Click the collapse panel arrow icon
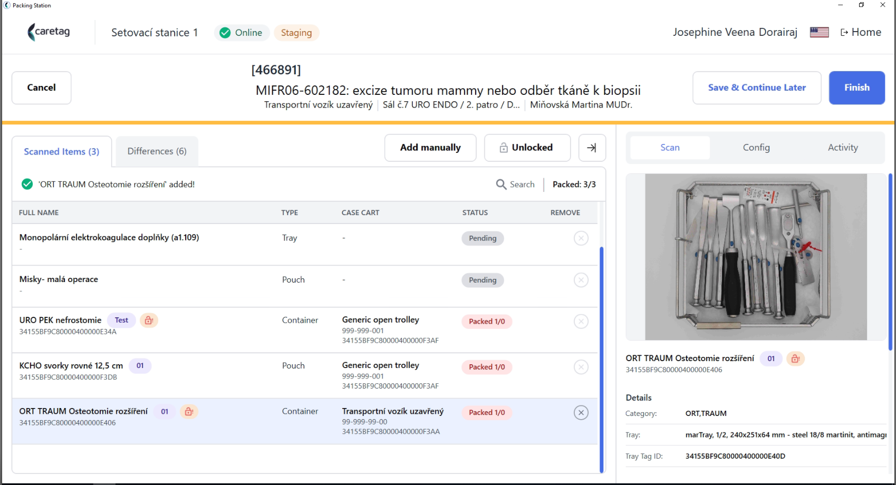The image size is (896, 485). 592,148
